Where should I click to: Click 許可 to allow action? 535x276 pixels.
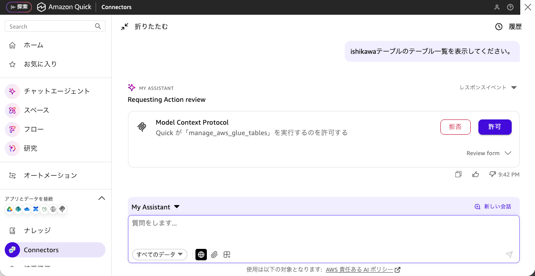pyautogui.click(x=495, y=127)
